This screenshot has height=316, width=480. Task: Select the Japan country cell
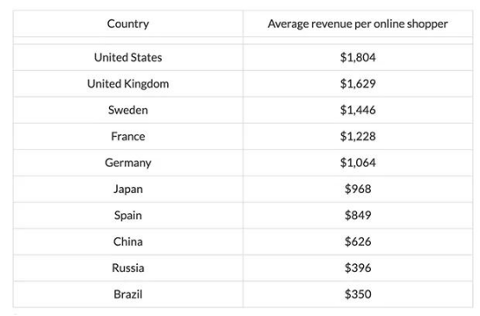point(128,189)
